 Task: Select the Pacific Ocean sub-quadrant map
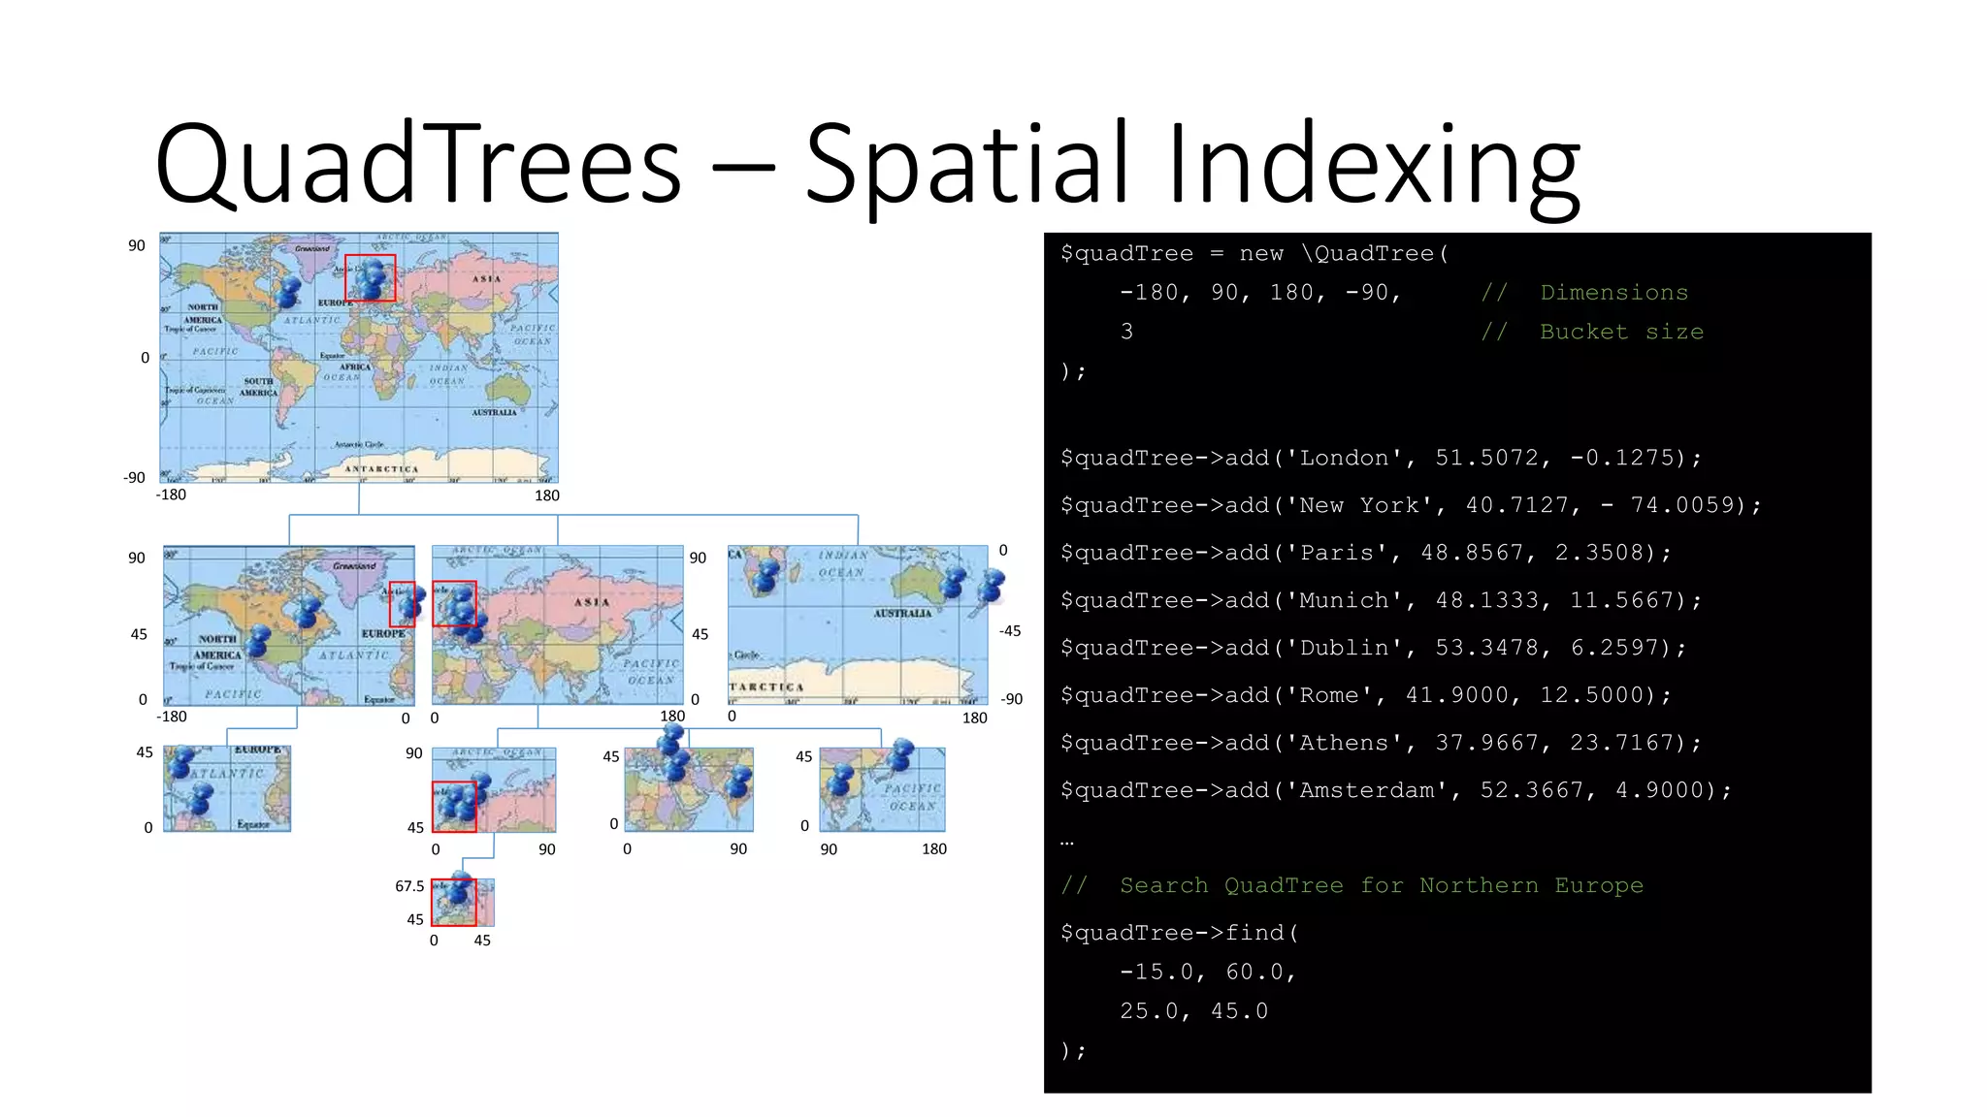tap(882, 789)
